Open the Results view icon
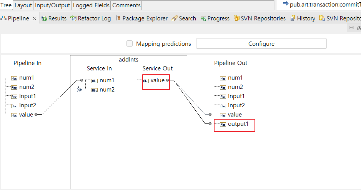The image size is (361, 190). click(x=44, y=18)
